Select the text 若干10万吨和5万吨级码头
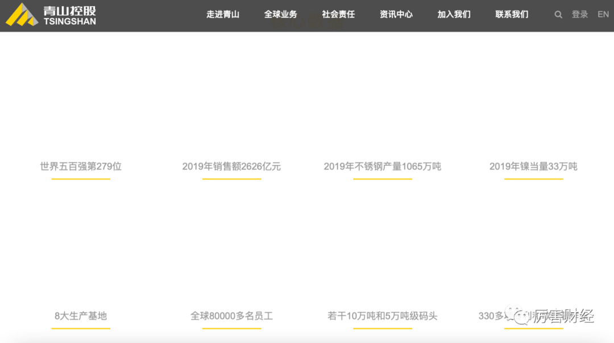This screenshot has width=614, height=343. coord(382,316)
